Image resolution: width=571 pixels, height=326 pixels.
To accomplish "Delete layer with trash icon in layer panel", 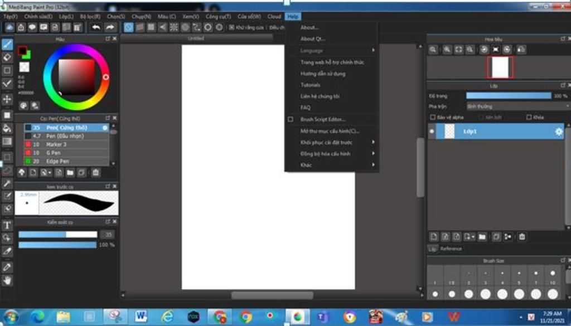I will click(x=522, y=237).
